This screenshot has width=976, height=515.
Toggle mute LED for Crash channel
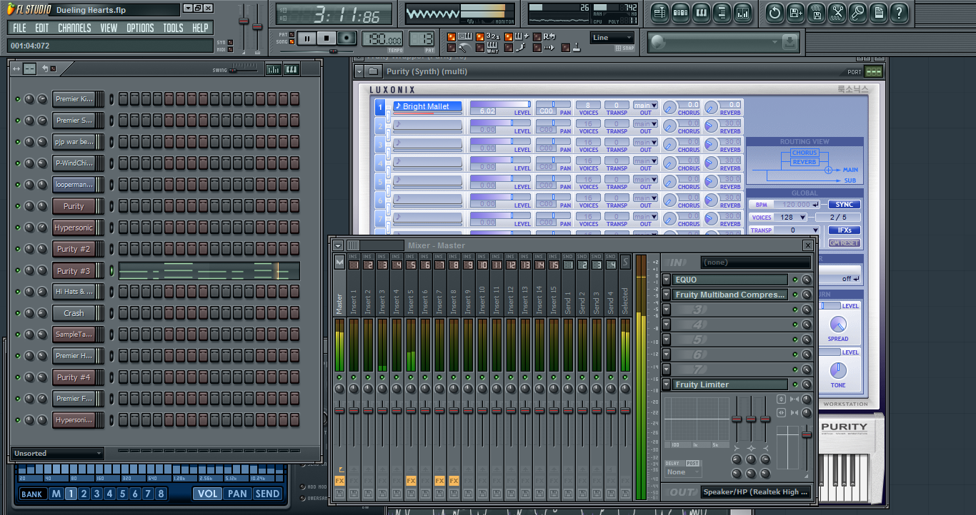18,313
